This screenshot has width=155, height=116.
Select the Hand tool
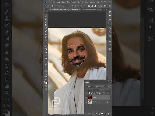(x=46, y=71)
